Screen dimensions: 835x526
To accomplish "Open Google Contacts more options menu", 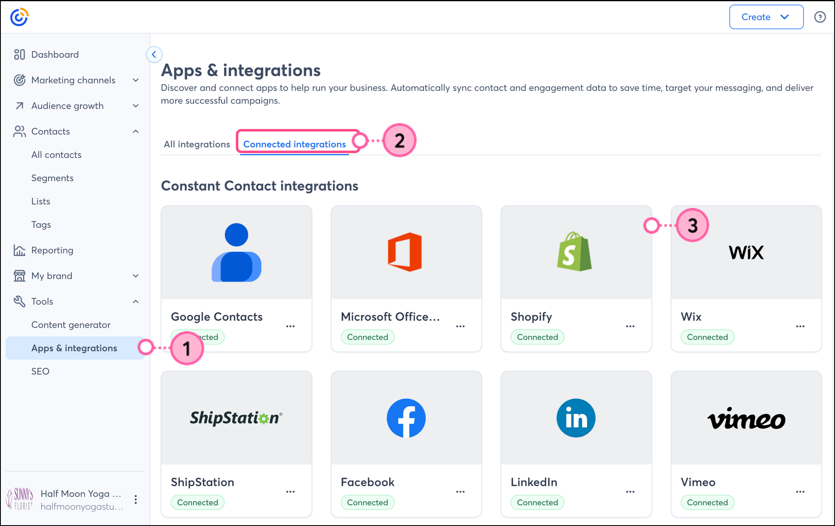I will point(290,326).
